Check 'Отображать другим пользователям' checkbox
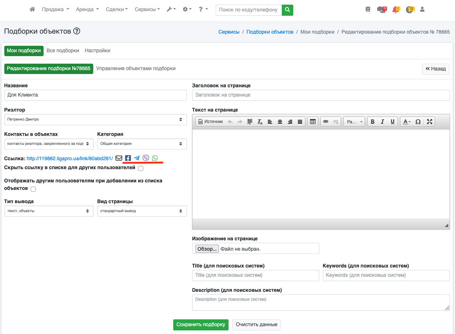The height and width of the screenshot is (334, 455). 33,189
